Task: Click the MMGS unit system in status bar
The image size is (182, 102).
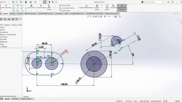Action: (x=177, y=101)
